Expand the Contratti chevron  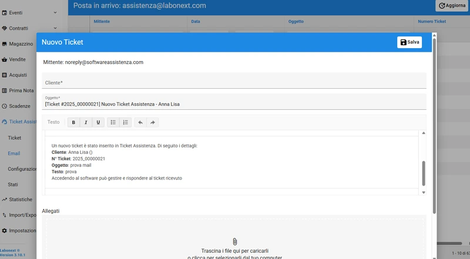[x=55, y=28]
